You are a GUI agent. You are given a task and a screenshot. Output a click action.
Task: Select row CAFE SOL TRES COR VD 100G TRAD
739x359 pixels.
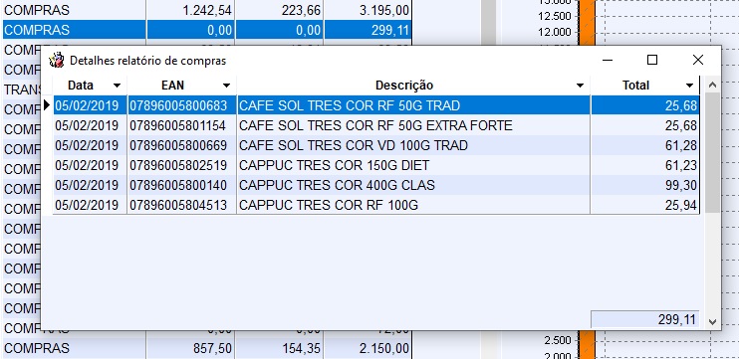375,145
